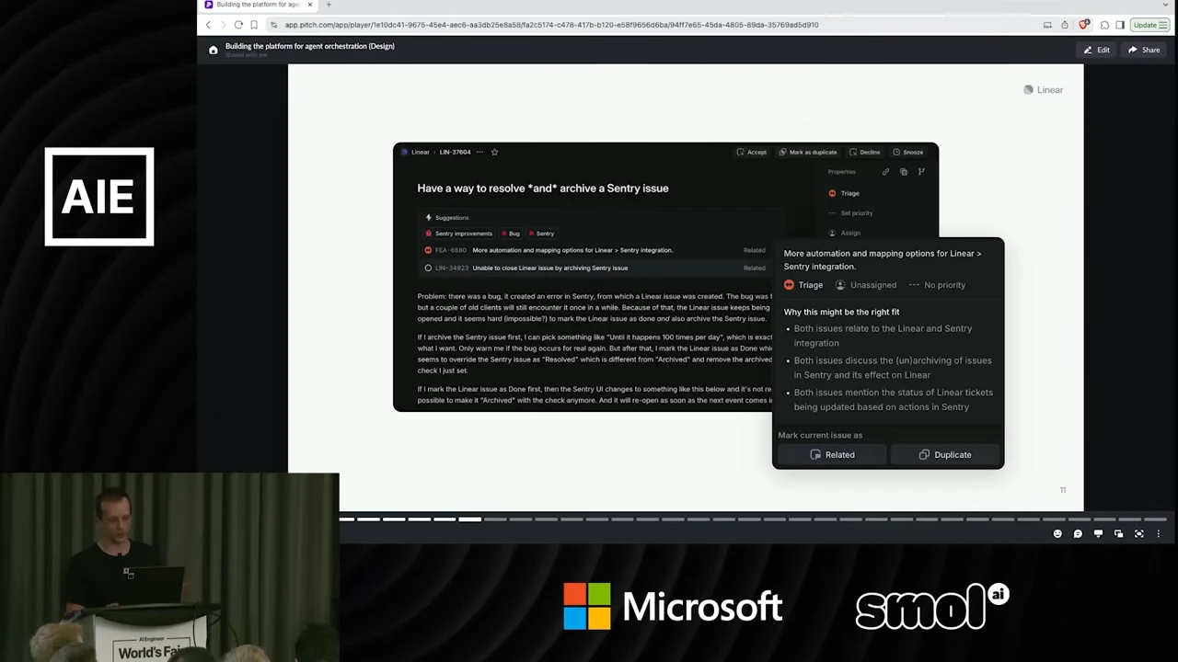
Task: Go to Pitch home via the house icon
Action: point(214,51)
